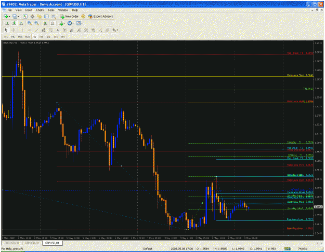Viewport: 325px width, 252px height.
Task: Show the Navigator panel
Action: pyautogui.click(x=39, y=16)
